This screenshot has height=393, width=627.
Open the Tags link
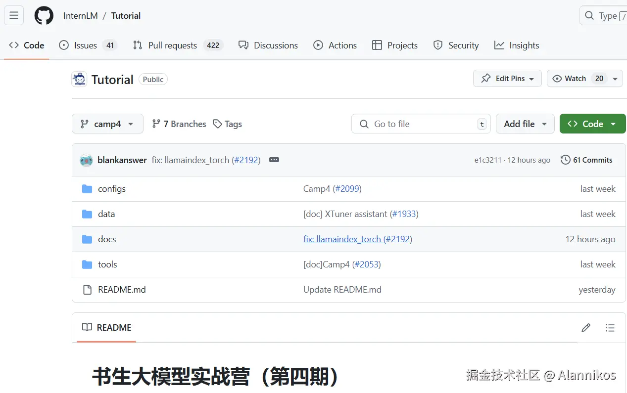click(x=228, y=124)
